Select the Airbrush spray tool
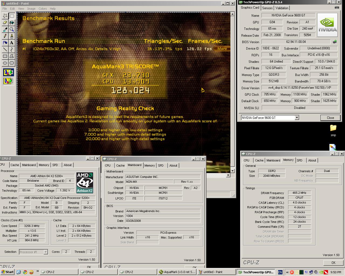Screen dimensions: 345x276 point(5,43)
